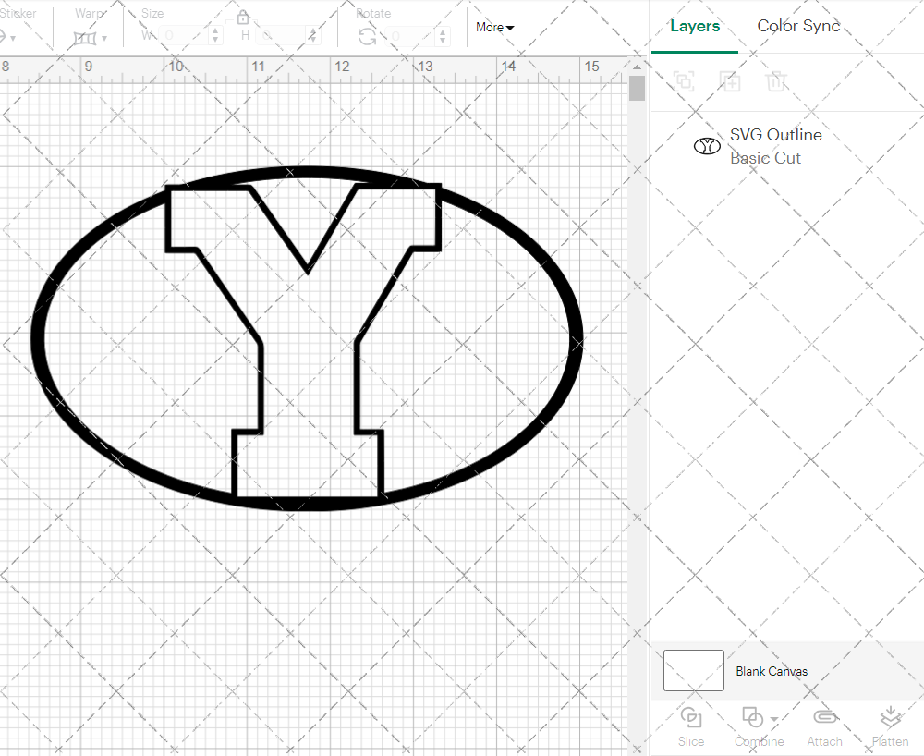Image resolution: width=924 pixels, height=756 pixels.
Task: Switch to the Color Sync tab
Action: (x=798, y=26)
